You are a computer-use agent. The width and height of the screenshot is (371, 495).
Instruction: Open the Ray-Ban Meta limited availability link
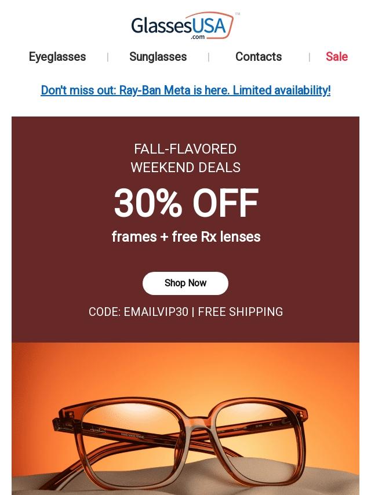tap(185, 90)
